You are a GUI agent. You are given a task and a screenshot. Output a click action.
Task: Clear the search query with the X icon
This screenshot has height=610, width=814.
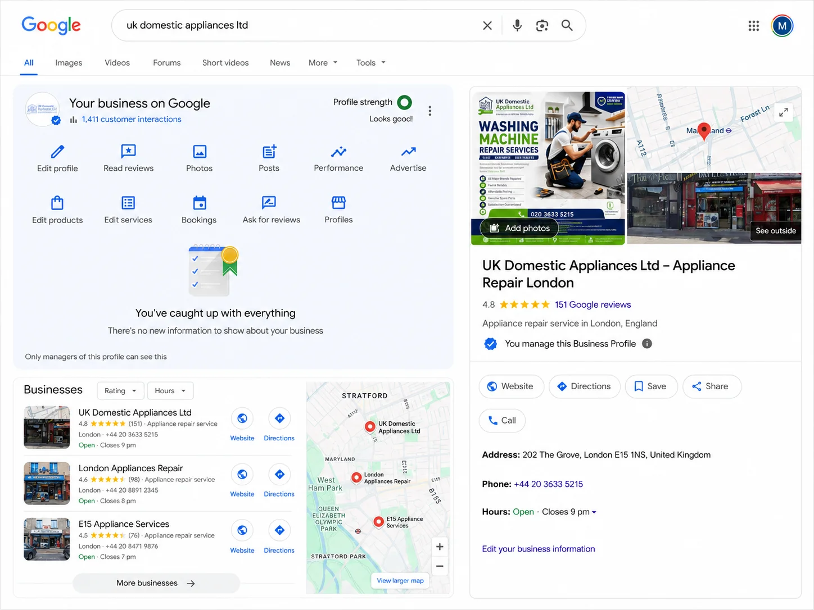tap(487, 25)
